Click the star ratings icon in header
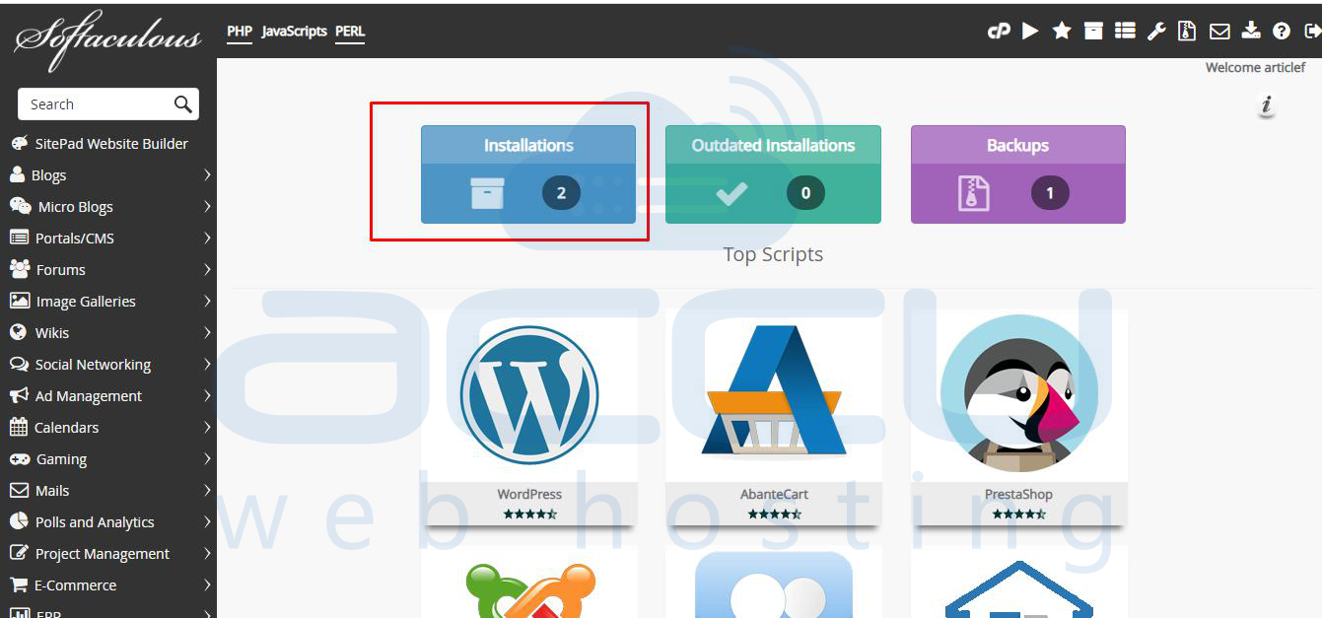Viewport: 1322px width, 618px height. (x=1062, y=32)
